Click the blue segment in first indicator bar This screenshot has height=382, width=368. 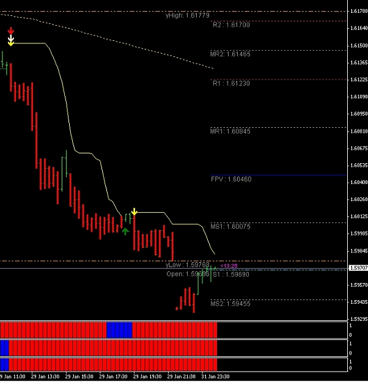pyautogui.click(x=119, y=330)
